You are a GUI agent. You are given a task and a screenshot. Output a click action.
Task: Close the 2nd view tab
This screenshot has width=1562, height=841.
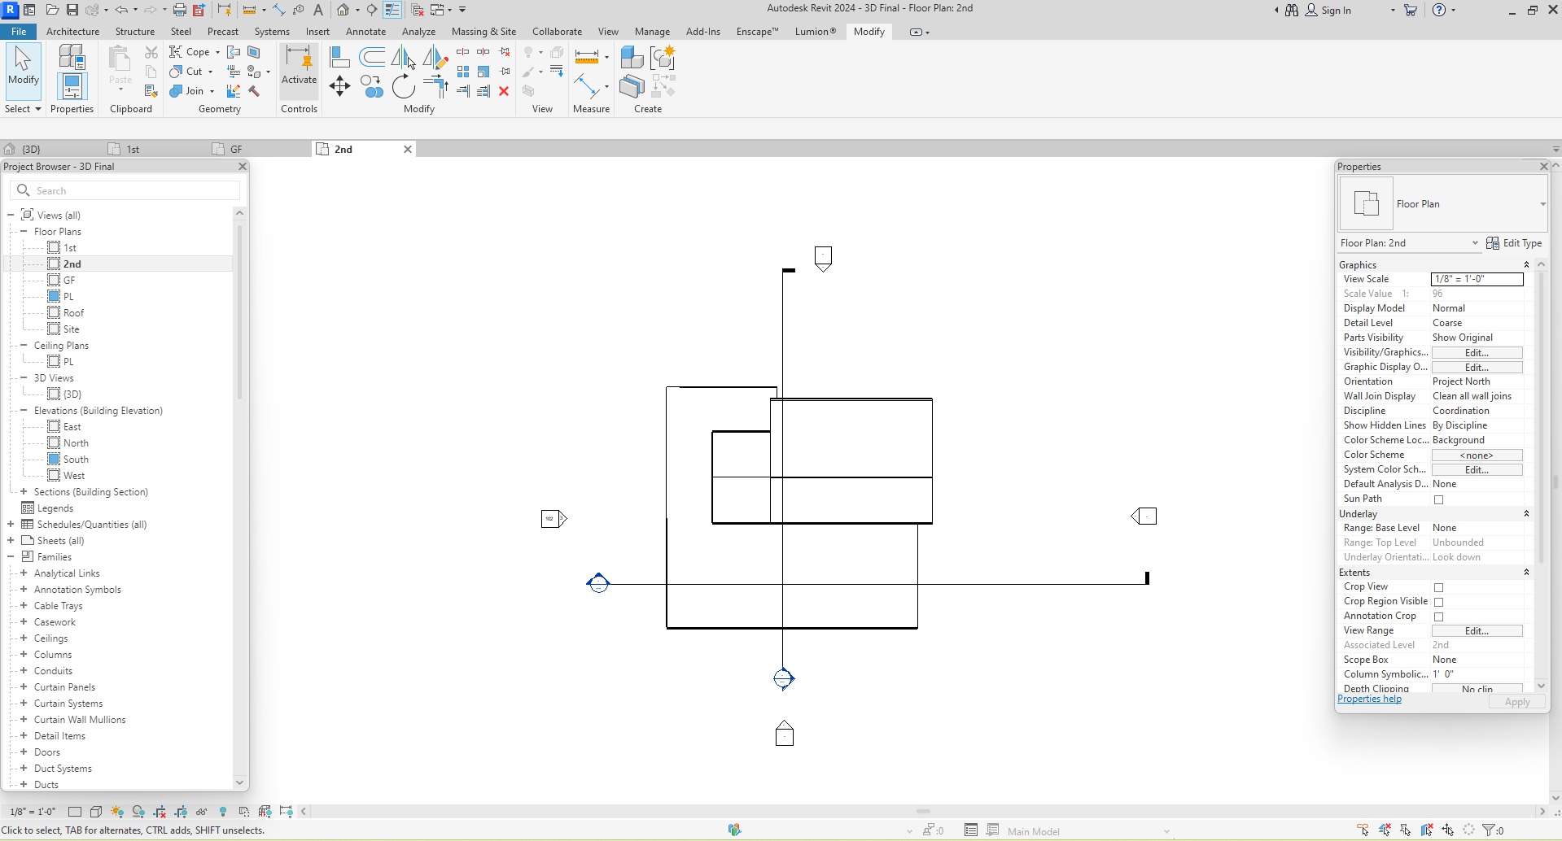[408, 149]
